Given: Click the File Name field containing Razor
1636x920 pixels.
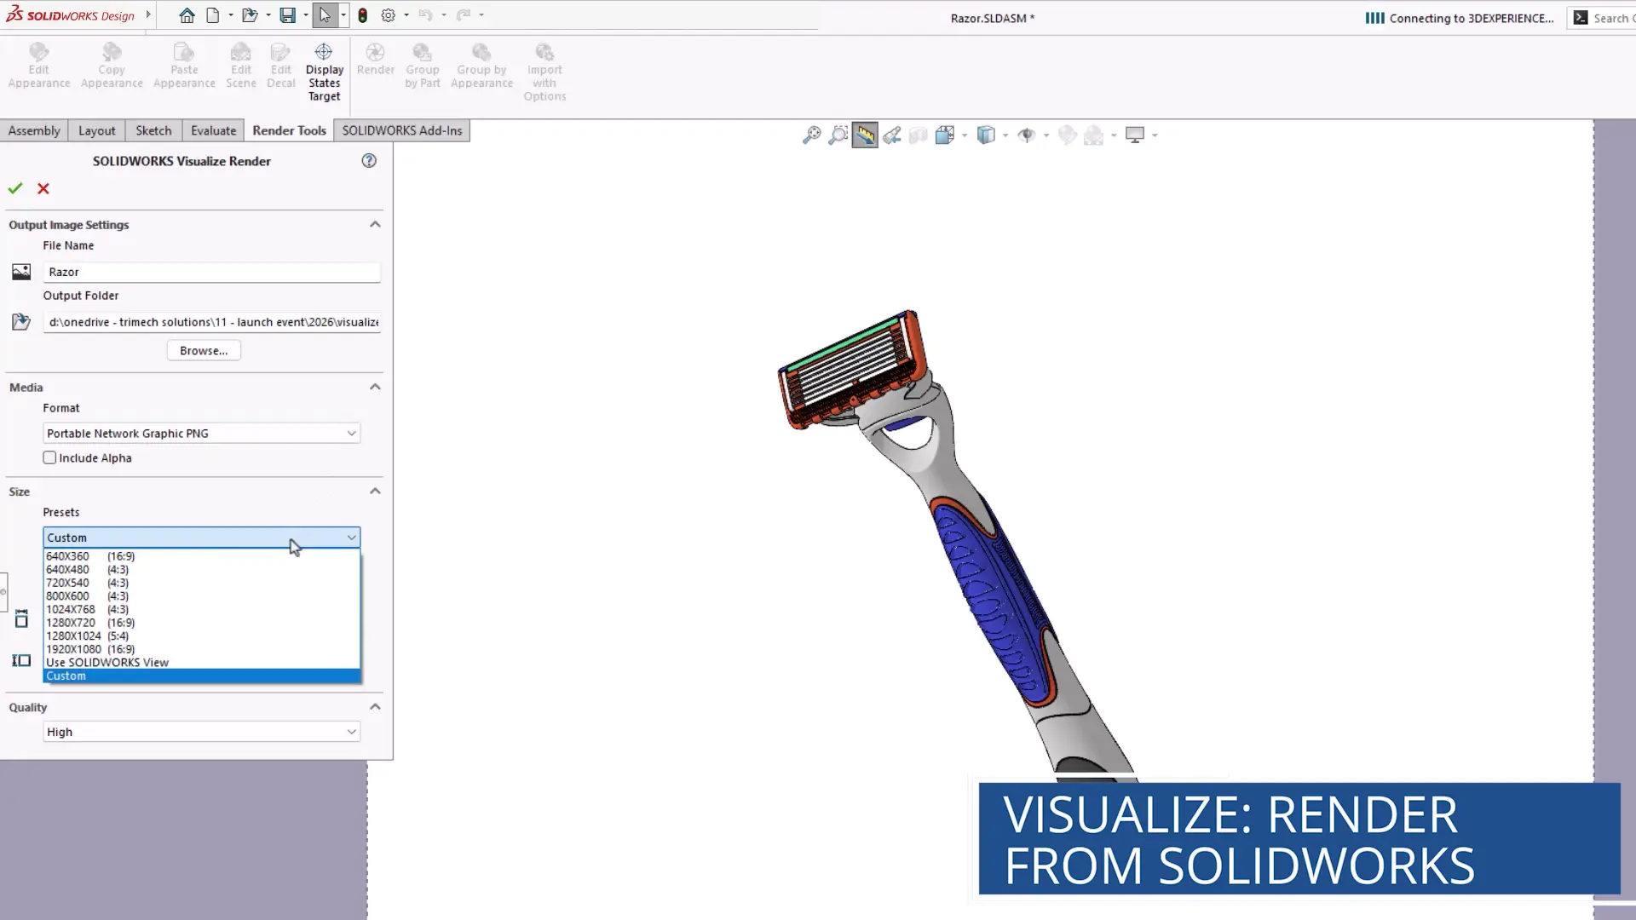Looking at the screenshot, I should click(211, 272).
